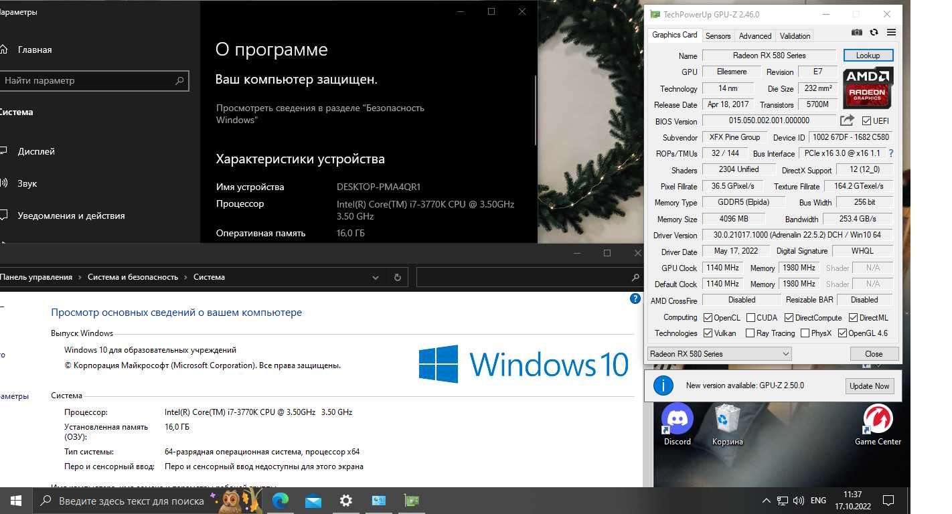Click the AMD Radeon Graphics logo
952x514 pixels.
pos(868,88)
